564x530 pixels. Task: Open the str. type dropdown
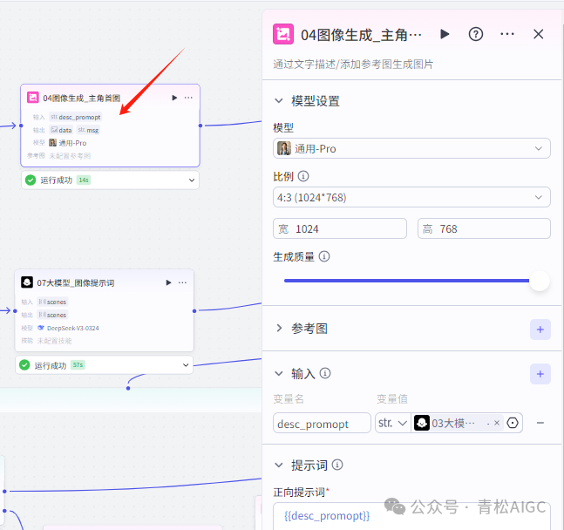pyautogui.click(x=393, y=423)
